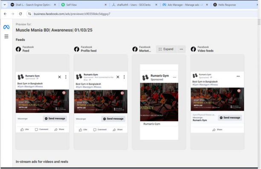The width and height of the screenshot is (261, 169).
Task: Open gym ad image in Profile feed preview
Action: tap(101, 102)
